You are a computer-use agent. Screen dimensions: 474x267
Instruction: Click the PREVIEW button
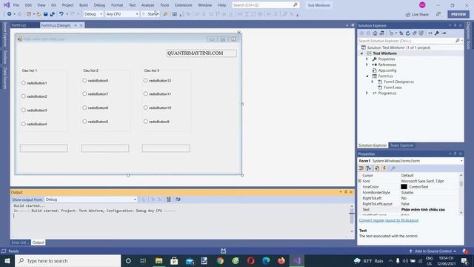coord(458,14)
